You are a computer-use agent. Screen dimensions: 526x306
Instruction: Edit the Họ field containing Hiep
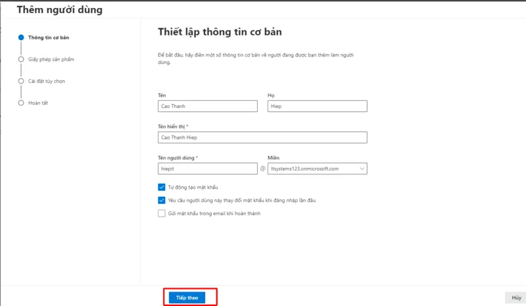click(318, 106)
